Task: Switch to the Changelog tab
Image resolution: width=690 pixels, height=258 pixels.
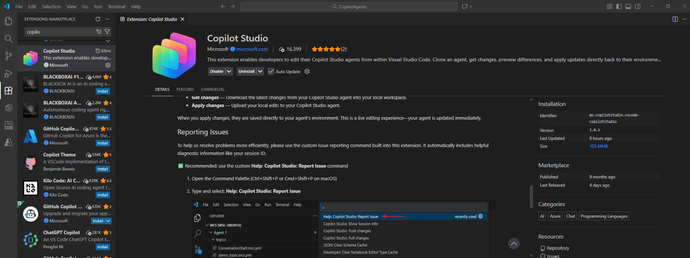Action: [213, 89]
